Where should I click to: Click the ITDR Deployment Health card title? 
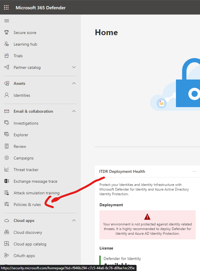tap(122, 171)
